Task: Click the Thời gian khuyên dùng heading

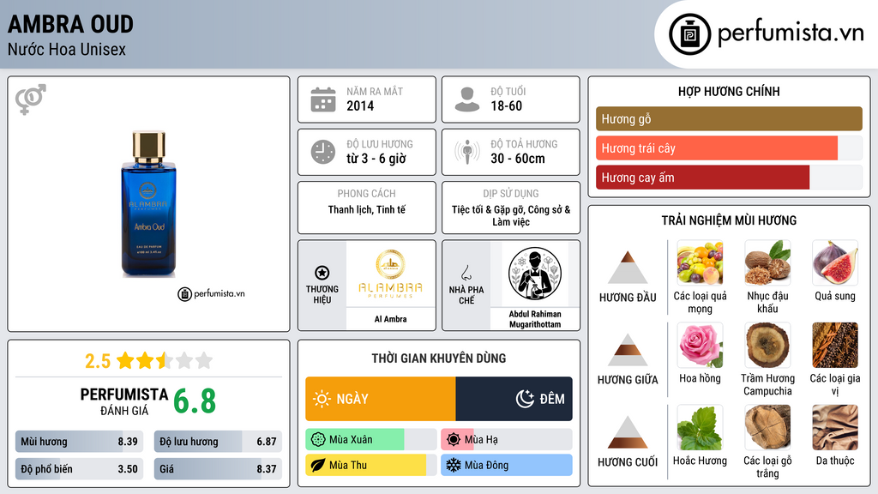Action: coord(439,358)
